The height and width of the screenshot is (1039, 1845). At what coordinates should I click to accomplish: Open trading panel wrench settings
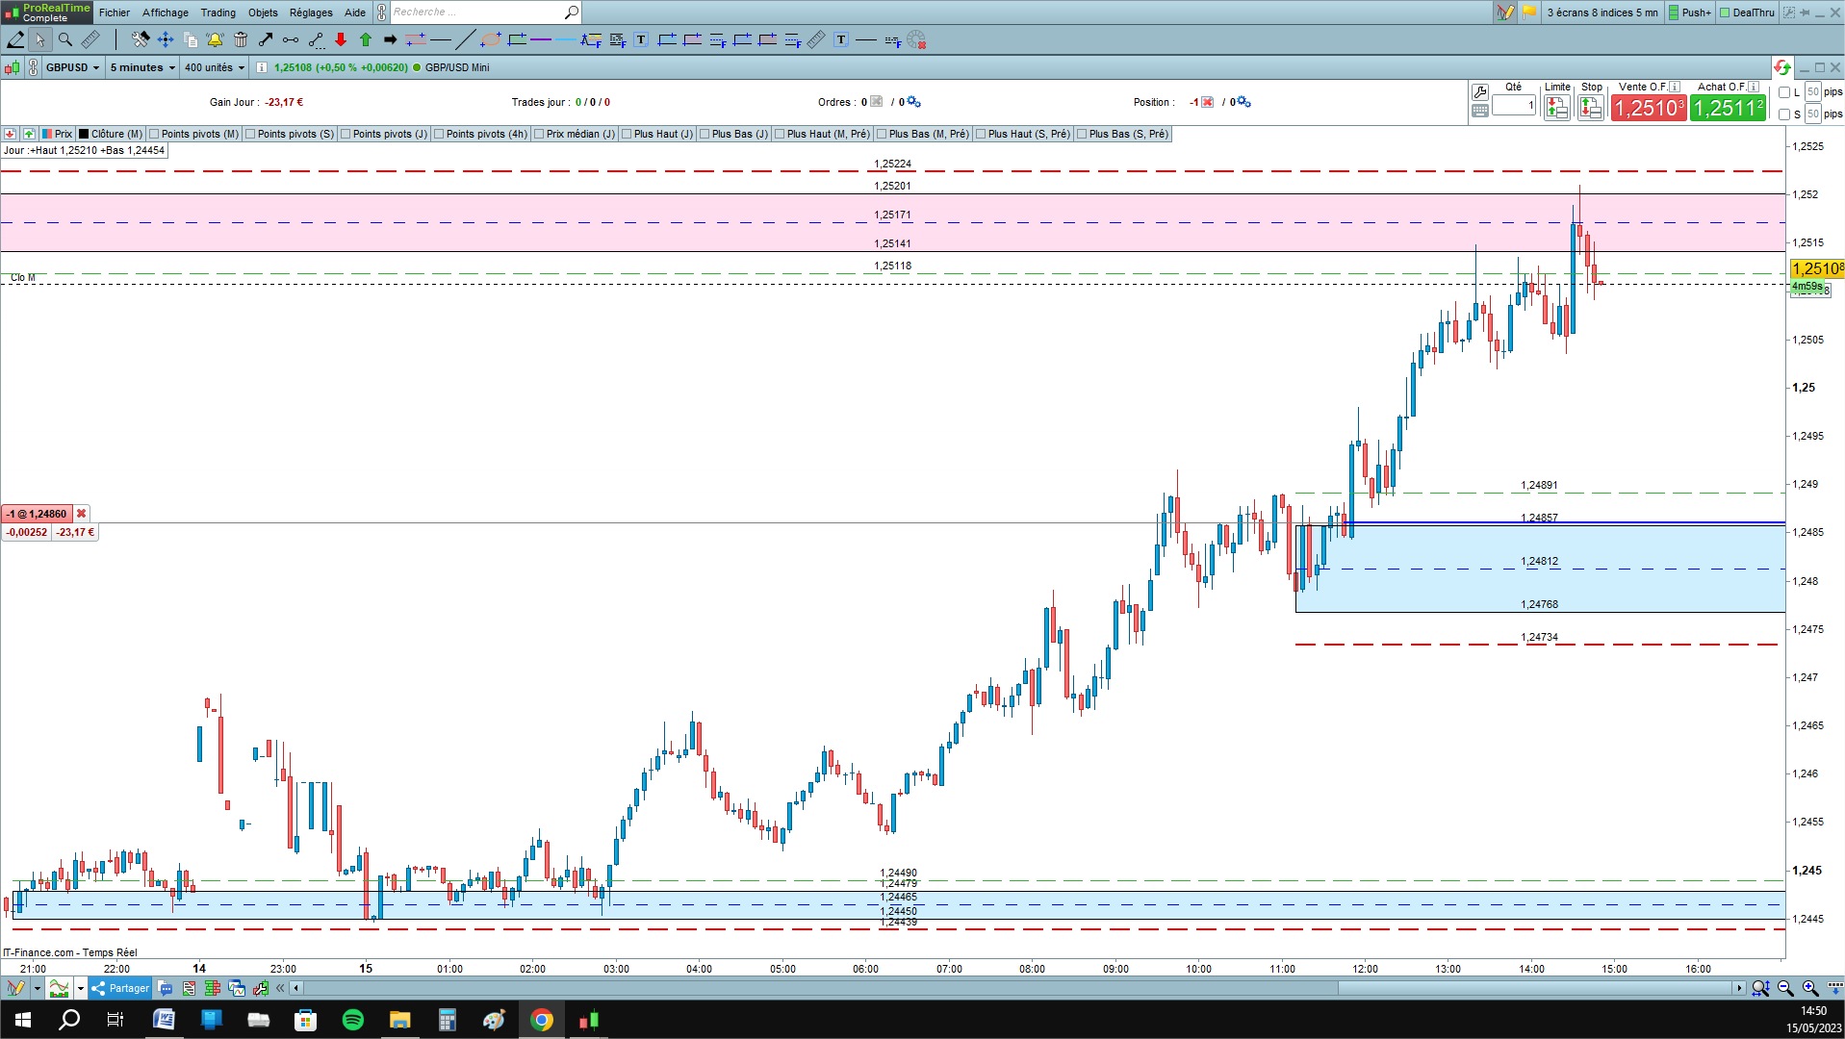click(1480, 91)
